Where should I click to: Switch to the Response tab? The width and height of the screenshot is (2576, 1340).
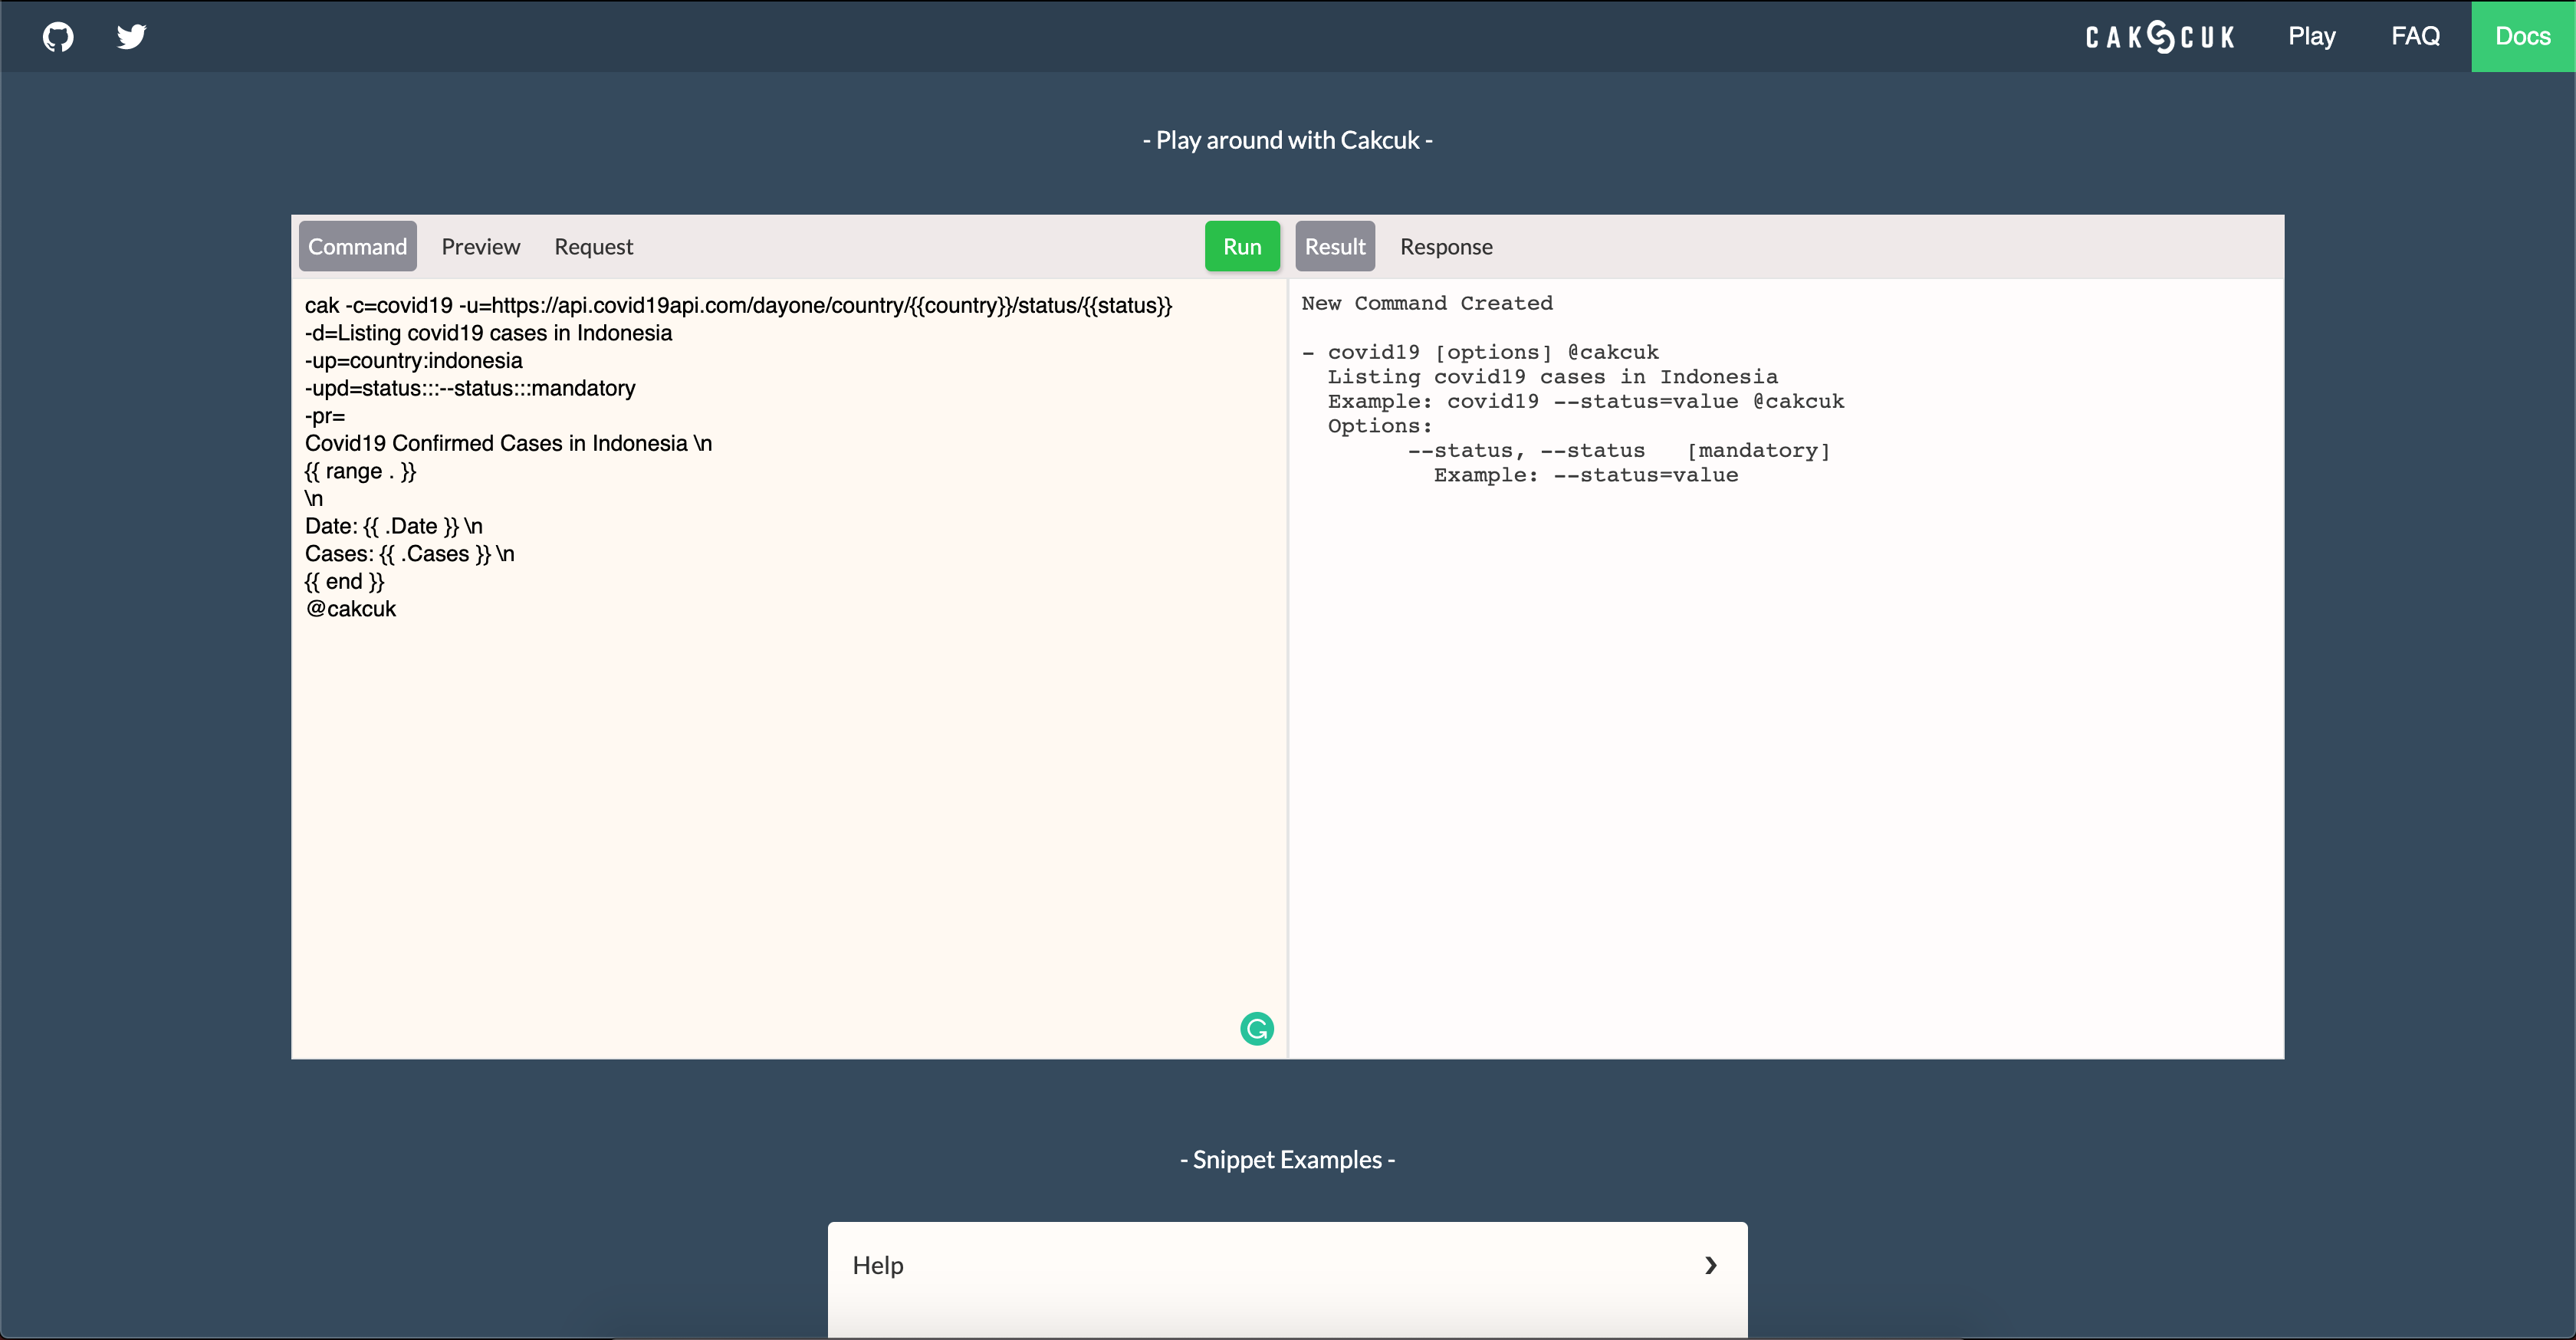[x=1445, y=246]
